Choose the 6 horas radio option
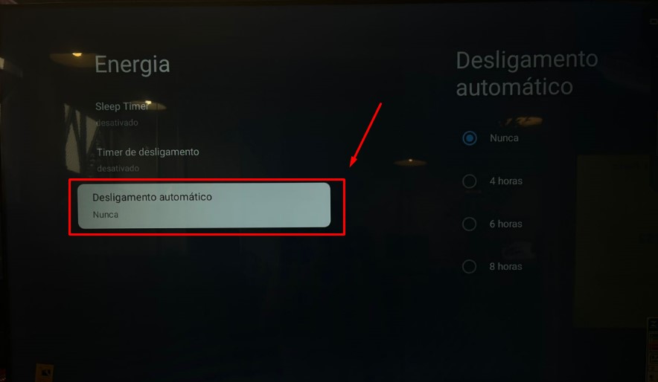 pyautogui.click(x=469, y=224)
